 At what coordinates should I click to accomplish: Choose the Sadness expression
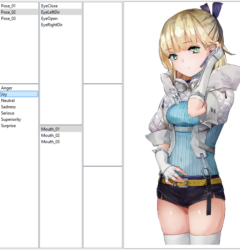tap(19, 106)
